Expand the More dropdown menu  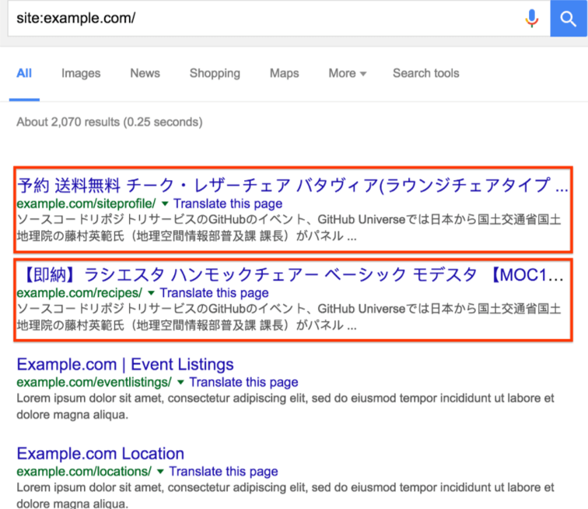347,73
